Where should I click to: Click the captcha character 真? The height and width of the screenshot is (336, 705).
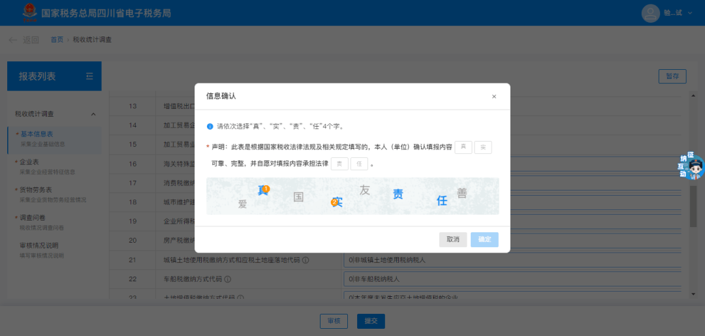(x=263, y=191)
